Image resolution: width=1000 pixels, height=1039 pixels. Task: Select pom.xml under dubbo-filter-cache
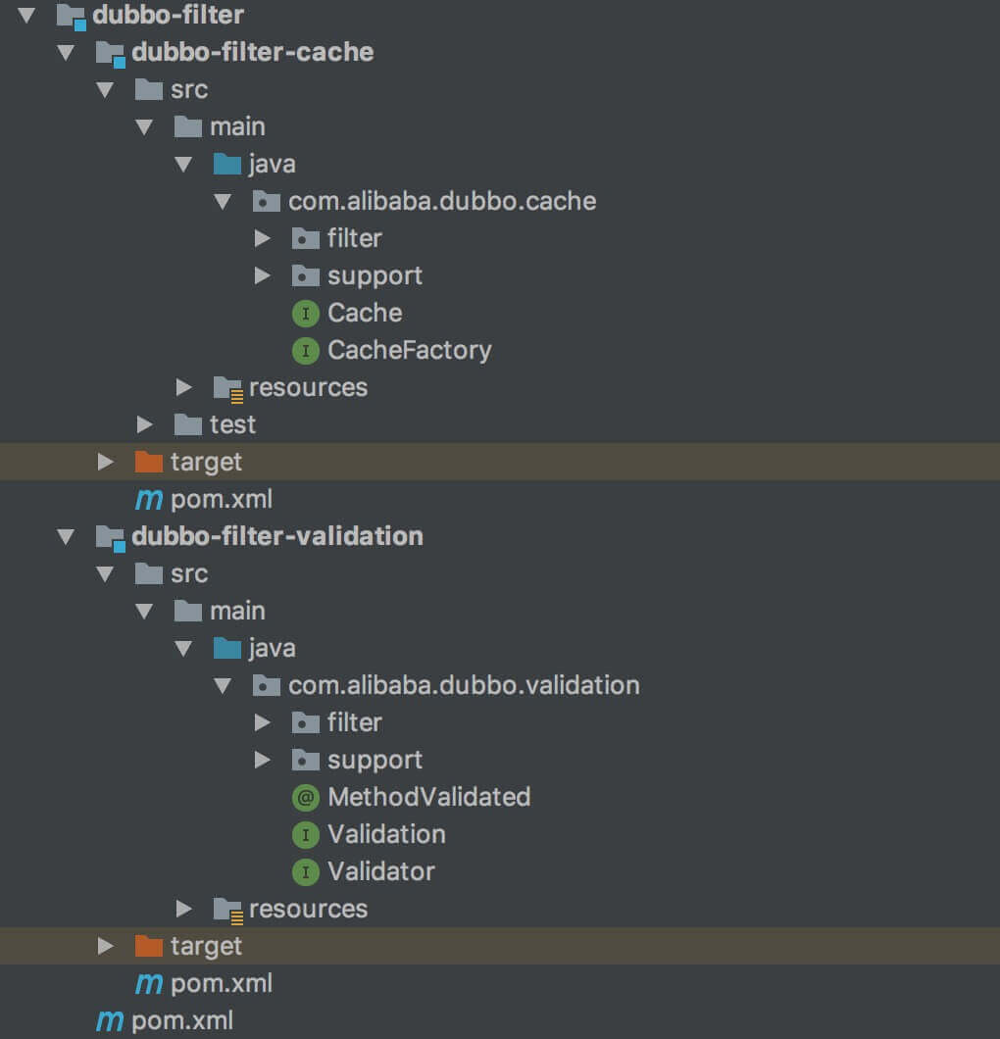point(222,500)
